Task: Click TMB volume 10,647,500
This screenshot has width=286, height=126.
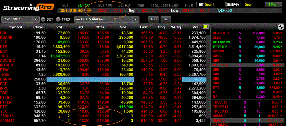Action: [59, 56]
